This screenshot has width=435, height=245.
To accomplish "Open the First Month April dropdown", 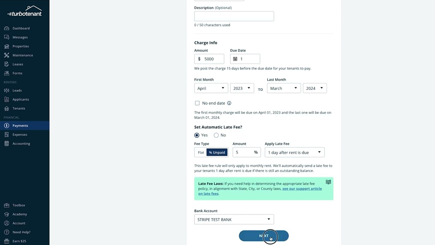I will click(x=211, y=88).
